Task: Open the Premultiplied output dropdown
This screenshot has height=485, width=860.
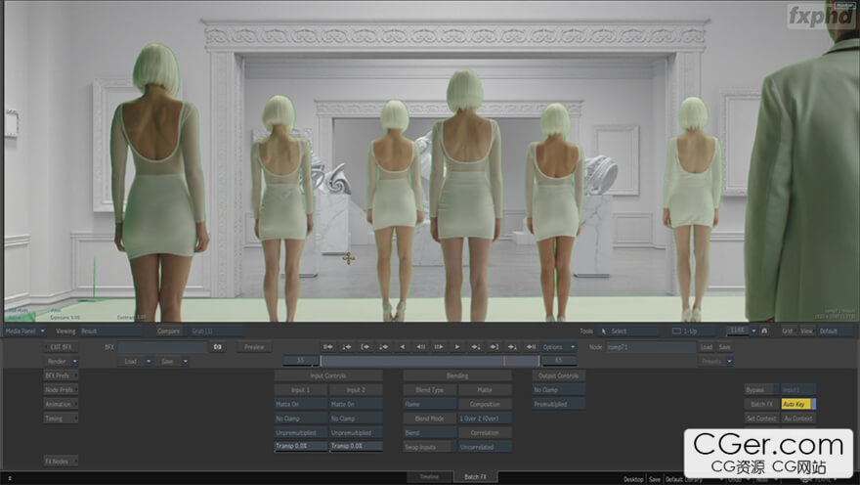Action: point(558,404)
